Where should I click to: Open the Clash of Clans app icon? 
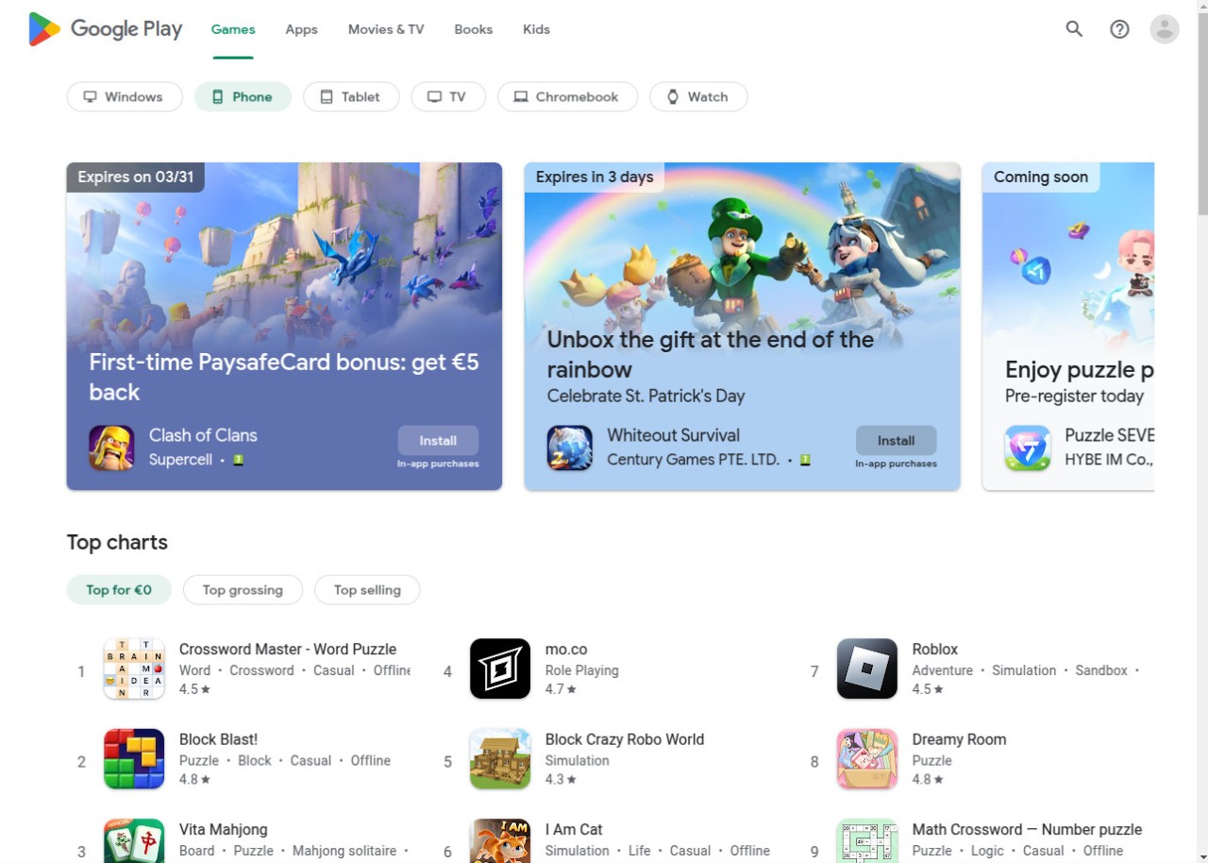coord(111,448)
